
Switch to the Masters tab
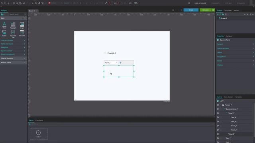tap(236, 10)
